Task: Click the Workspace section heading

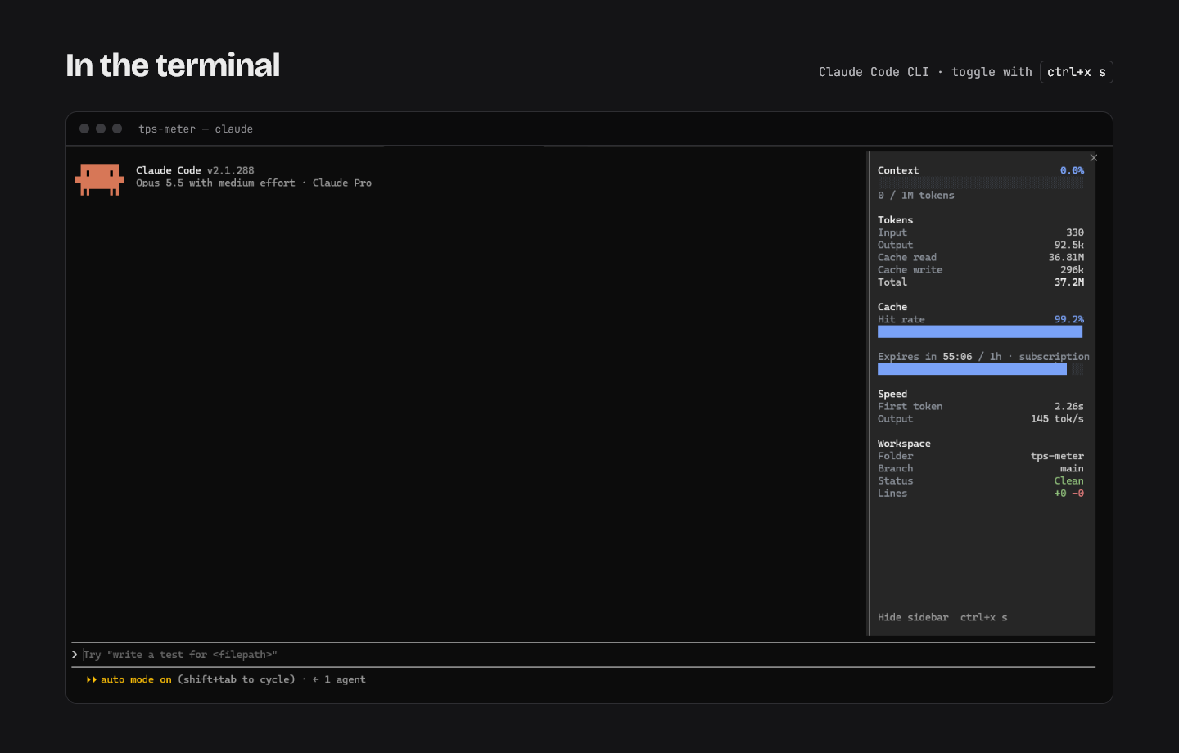Action: 904,444
